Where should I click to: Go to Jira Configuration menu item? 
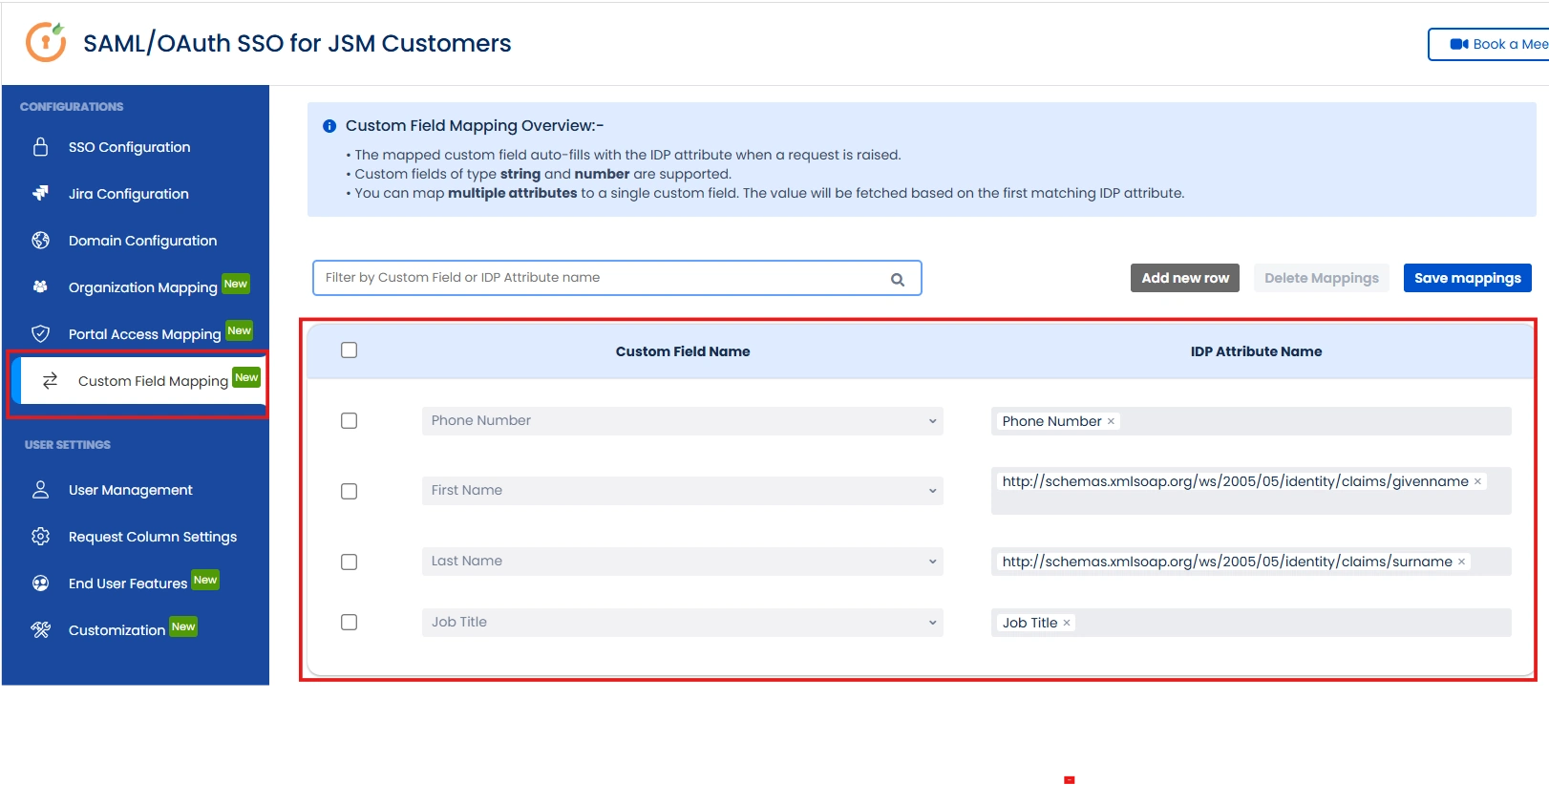(129, 194)
